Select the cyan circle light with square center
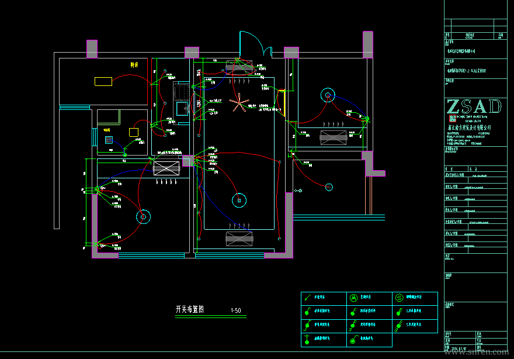Screen dimensions: 514x359 [x=239, y=201]
